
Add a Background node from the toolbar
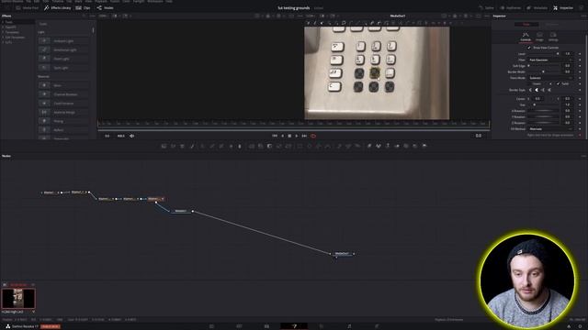pyautogui.click(x=164, y=146)
